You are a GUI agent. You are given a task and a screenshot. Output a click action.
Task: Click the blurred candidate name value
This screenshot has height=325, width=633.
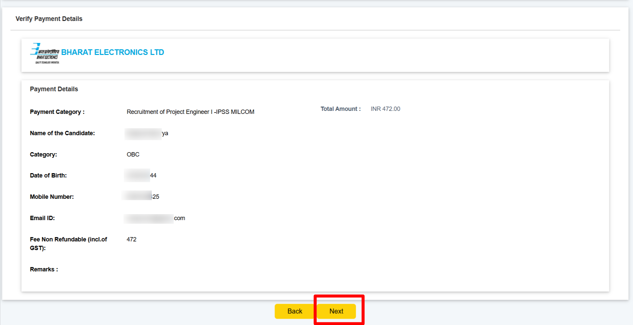(x=146, y=134)
